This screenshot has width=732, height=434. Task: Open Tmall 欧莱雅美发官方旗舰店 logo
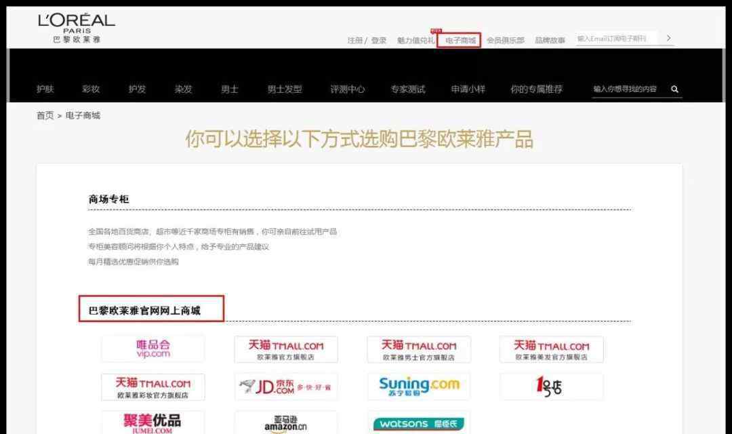551,349
